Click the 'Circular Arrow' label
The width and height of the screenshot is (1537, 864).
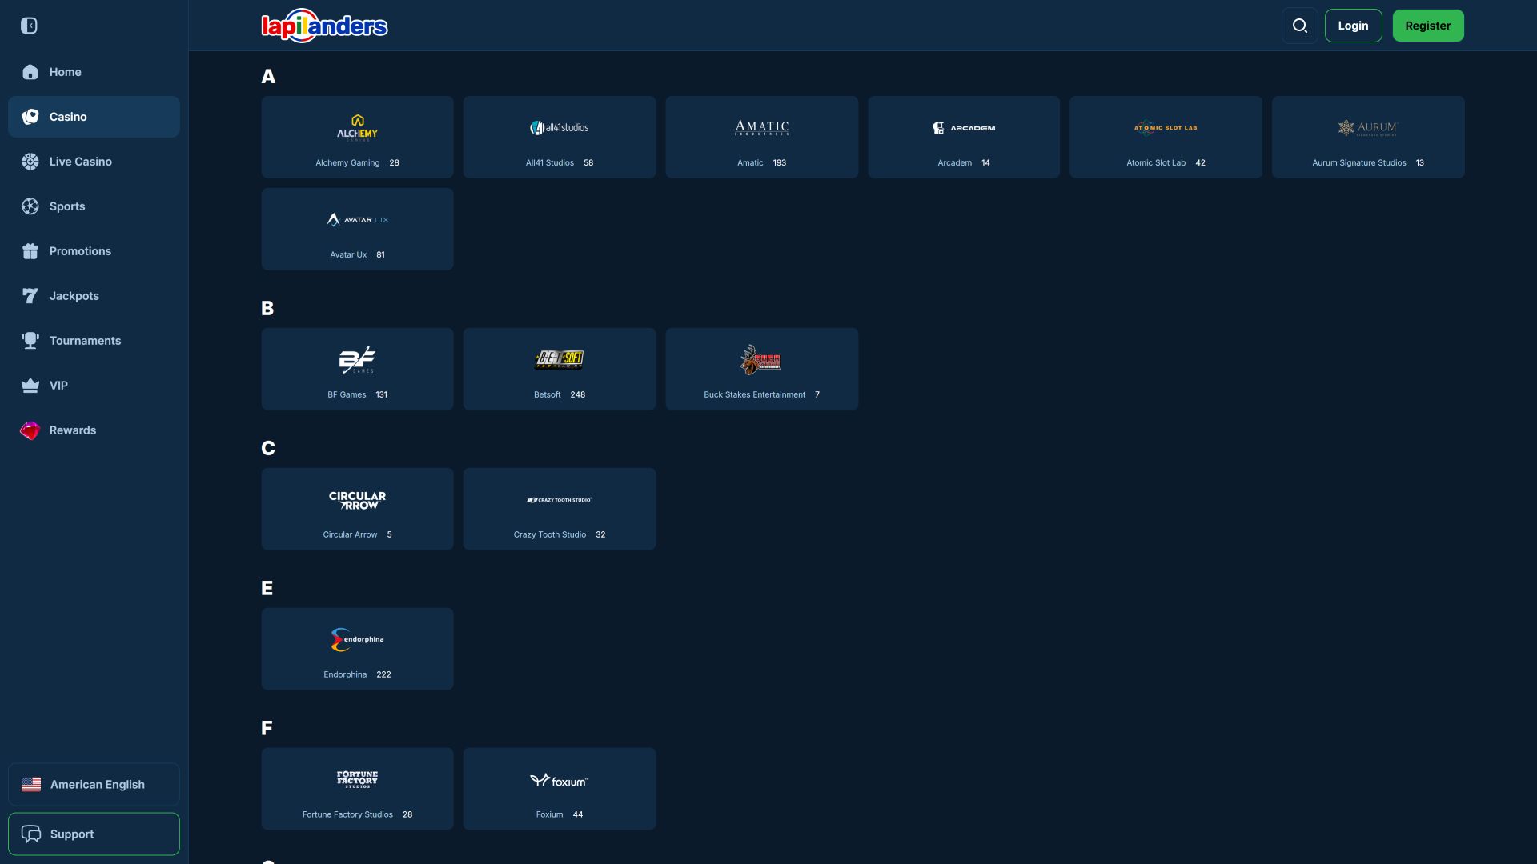(x=350, y=535)
